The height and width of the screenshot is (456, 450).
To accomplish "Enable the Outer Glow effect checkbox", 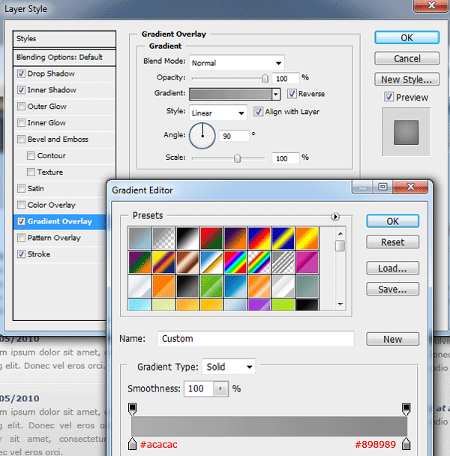I will click(x=21, y=106).
